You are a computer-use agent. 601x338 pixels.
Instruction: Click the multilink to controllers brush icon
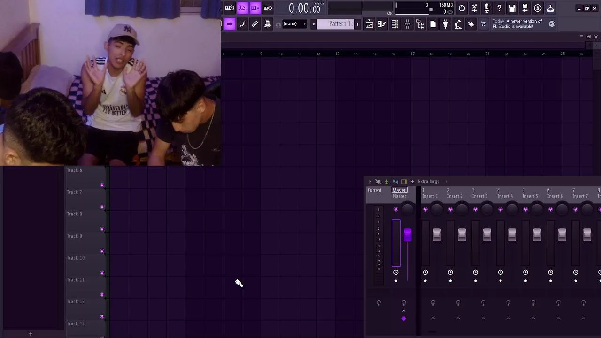242,24
